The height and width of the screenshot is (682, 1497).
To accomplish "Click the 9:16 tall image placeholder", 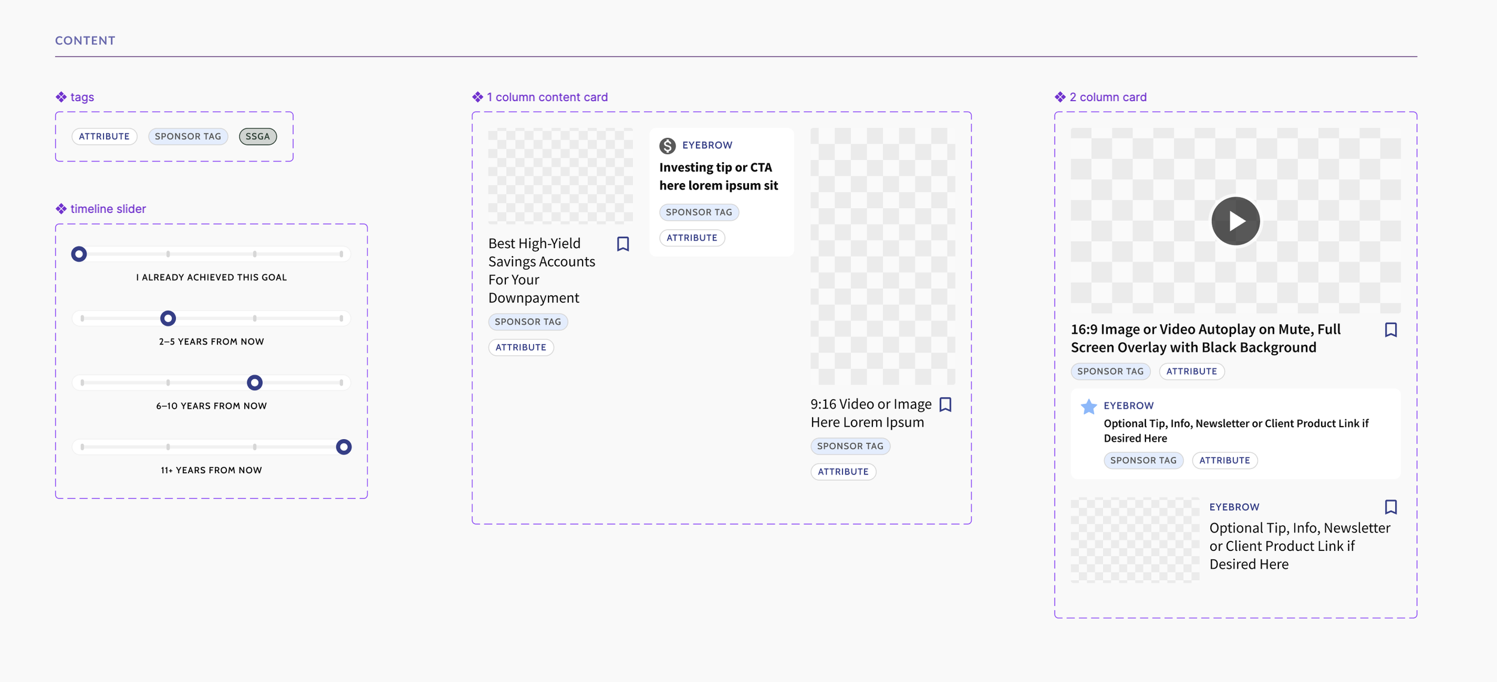I will click(883, 256).
